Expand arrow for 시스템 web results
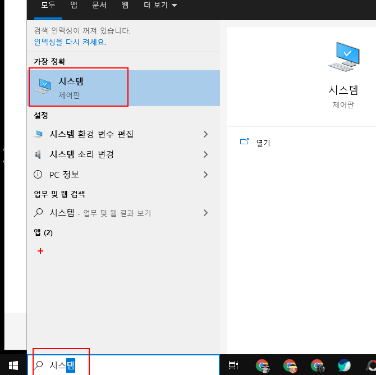This screenshot has width=376, height=375. (x=205, y=213)
